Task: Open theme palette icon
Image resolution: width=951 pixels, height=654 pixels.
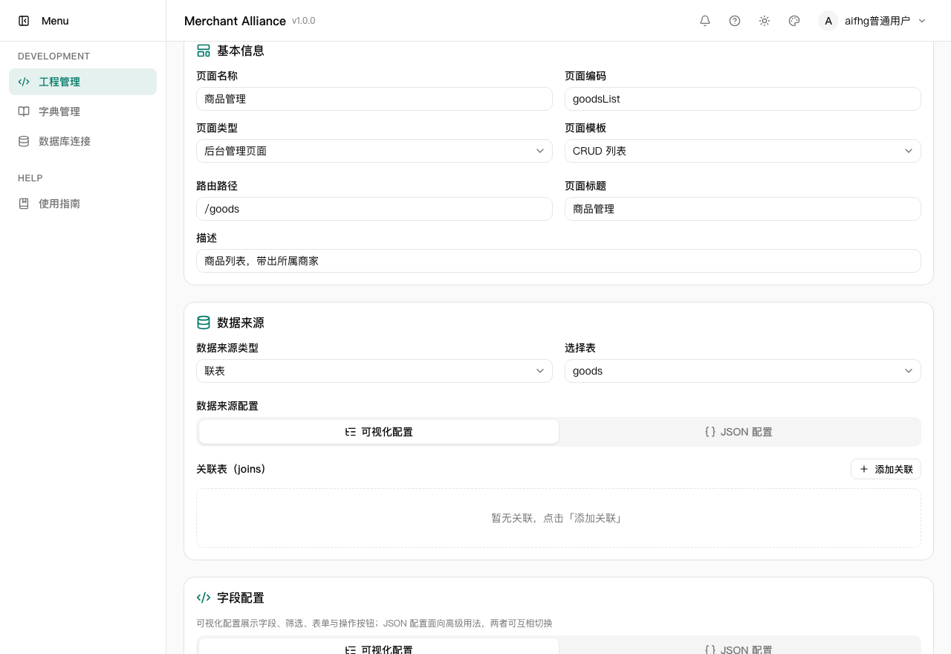Action: (x=794, y=21)
